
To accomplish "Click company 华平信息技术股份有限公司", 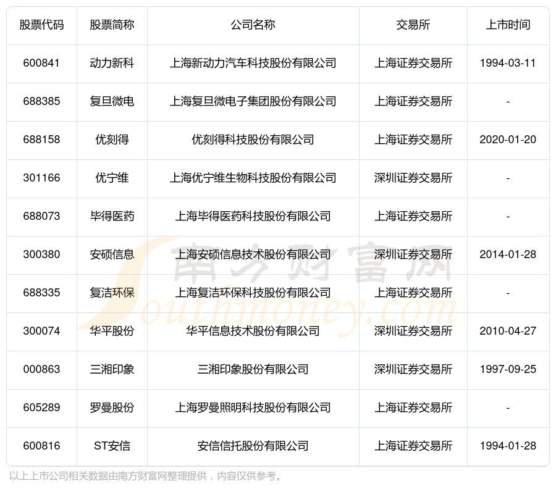I will pos(253,331).
